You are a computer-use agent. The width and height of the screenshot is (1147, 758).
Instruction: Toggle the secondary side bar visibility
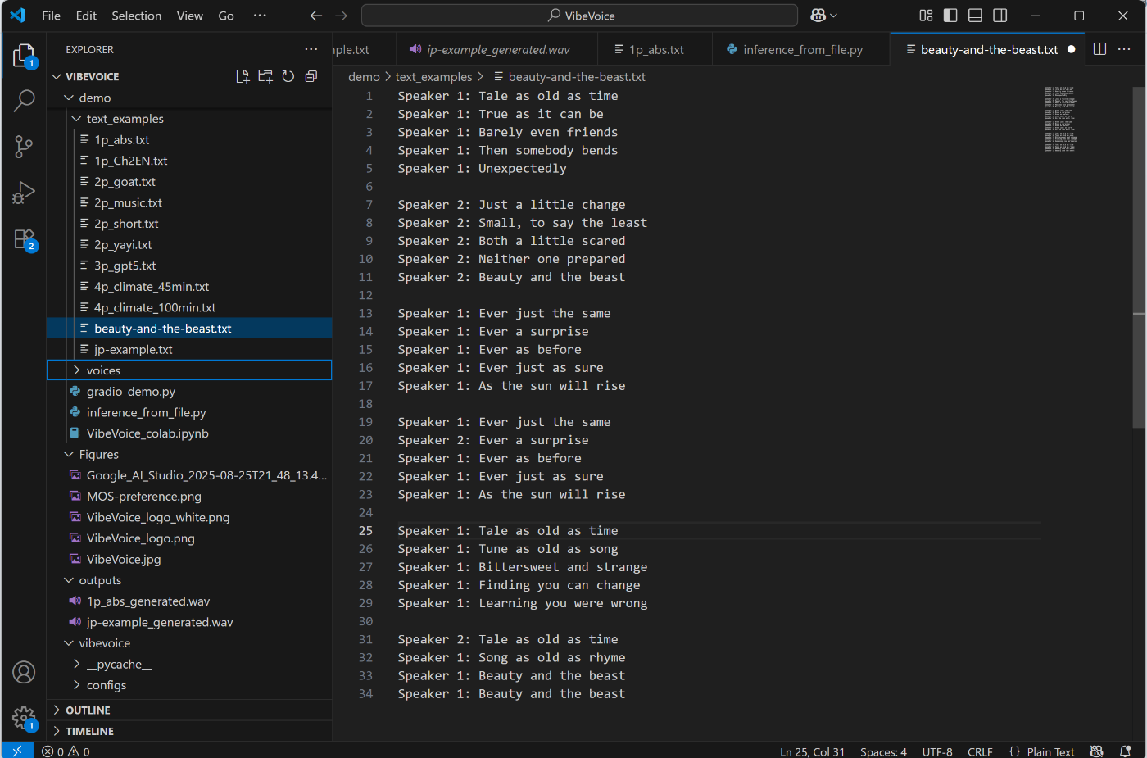tap(1000, 16)
